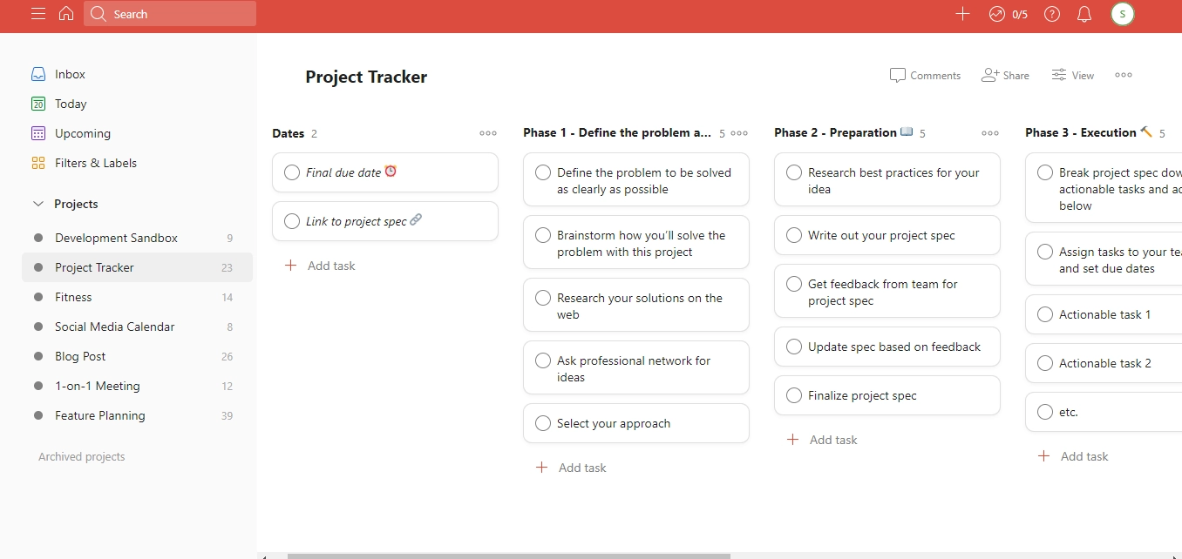The image size is (1182, 559).
Task: Open the Archived projects link
Action: 81,456
